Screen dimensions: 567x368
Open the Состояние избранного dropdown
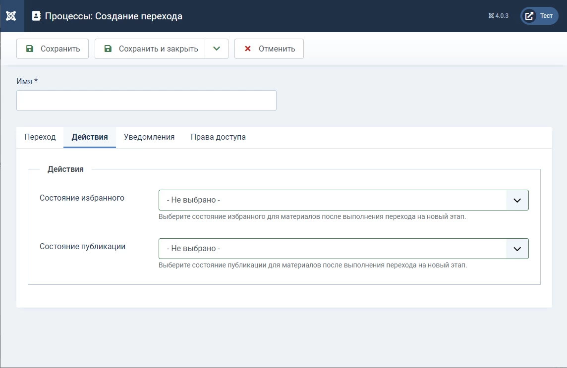tap(343, 200)
